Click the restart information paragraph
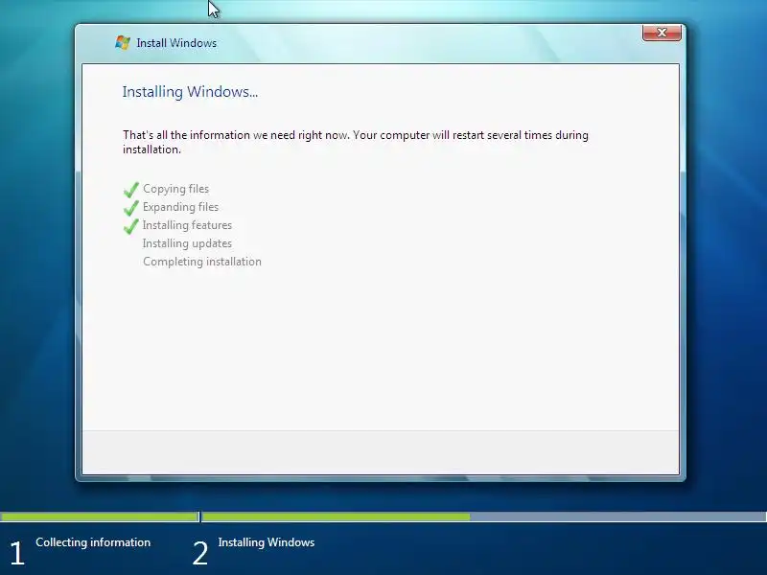The height and width of the screenshot is (575, 767). pos(355,142)
